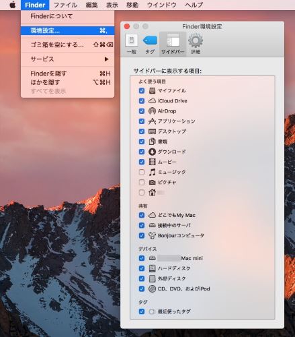Click the ムービー filmstrip icon
295x337 pixels.
[152, 162]
